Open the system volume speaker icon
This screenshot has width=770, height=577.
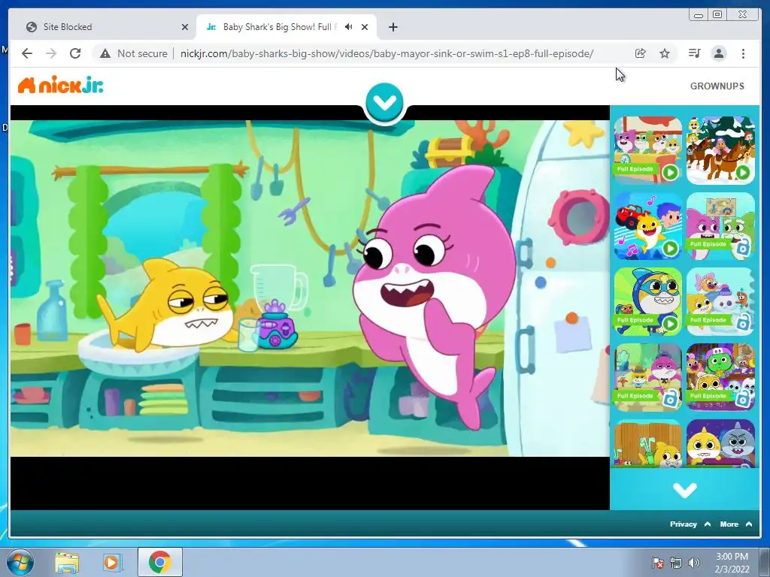(694, 563)
